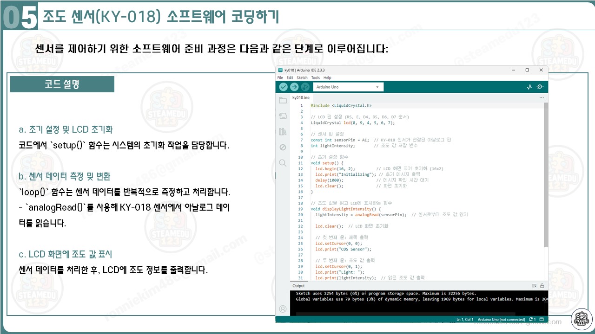Toggle output word wrap icon
The width and height of the screenshot is (595, 334).
point(534,286)
